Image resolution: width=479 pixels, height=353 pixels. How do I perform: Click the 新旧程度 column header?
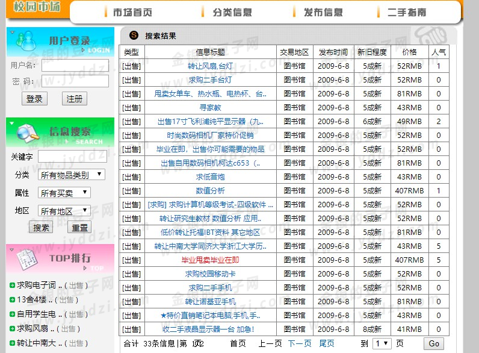[x=372, y=52]
